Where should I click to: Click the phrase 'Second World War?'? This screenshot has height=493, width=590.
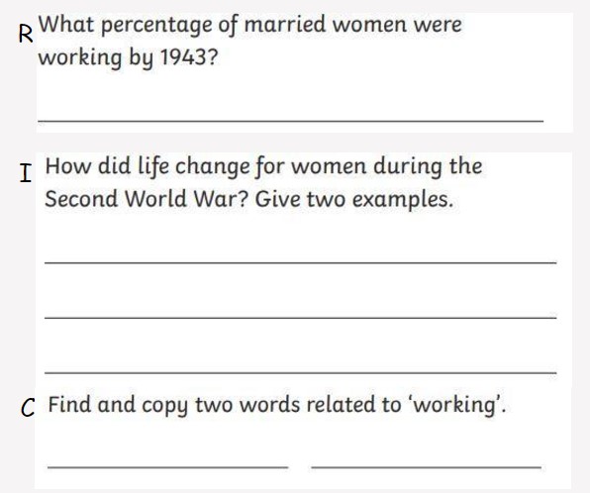pyautogui.click(x=147, y=199)
